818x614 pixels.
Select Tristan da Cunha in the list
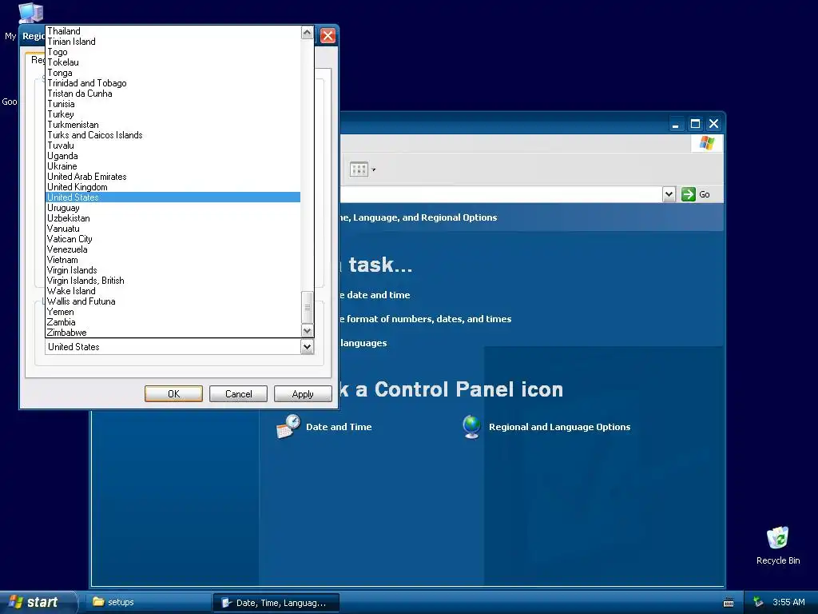173,94
